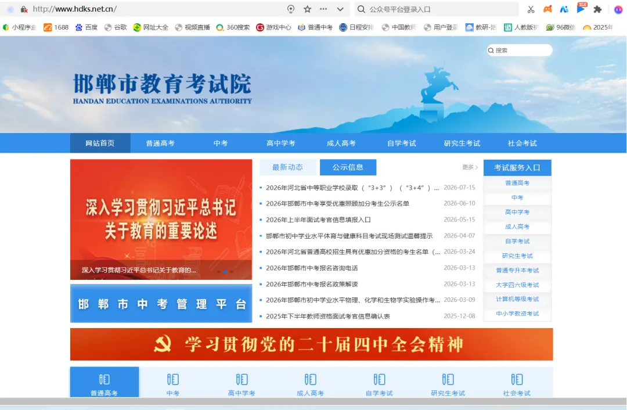Open the 视频直播 bookmark
This screenshot has width=627, height=410.
coord(192,27)
